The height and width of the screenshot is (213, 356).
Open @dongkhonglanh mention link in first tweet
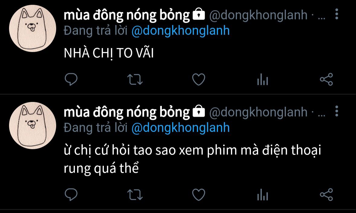(x=181, y=31)
